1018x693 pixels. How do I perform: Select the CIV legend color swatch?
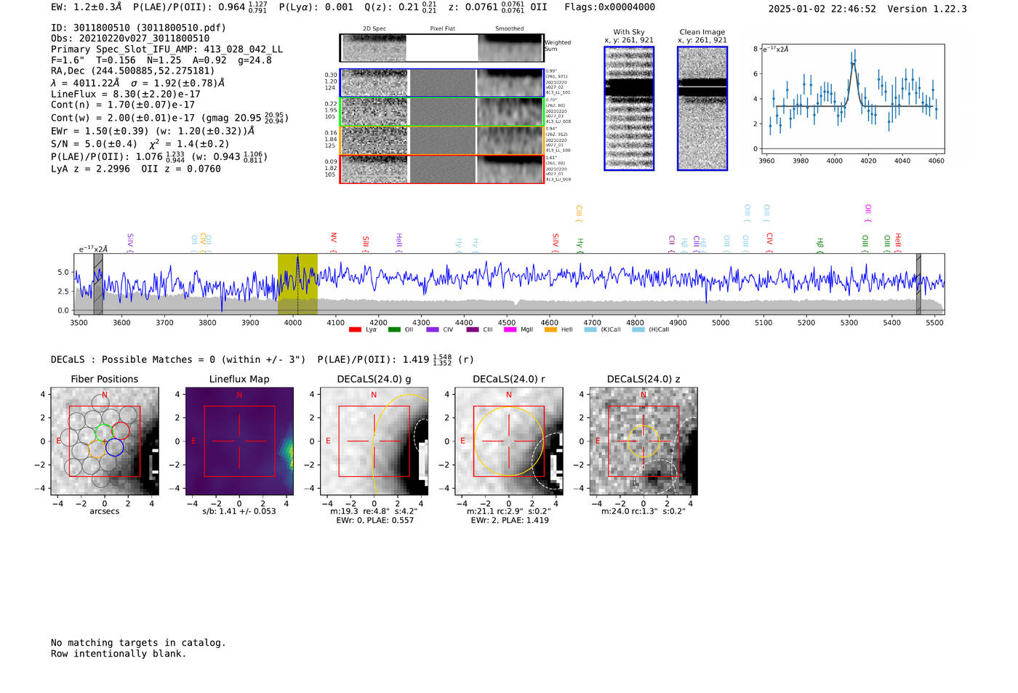coord(433,329)
